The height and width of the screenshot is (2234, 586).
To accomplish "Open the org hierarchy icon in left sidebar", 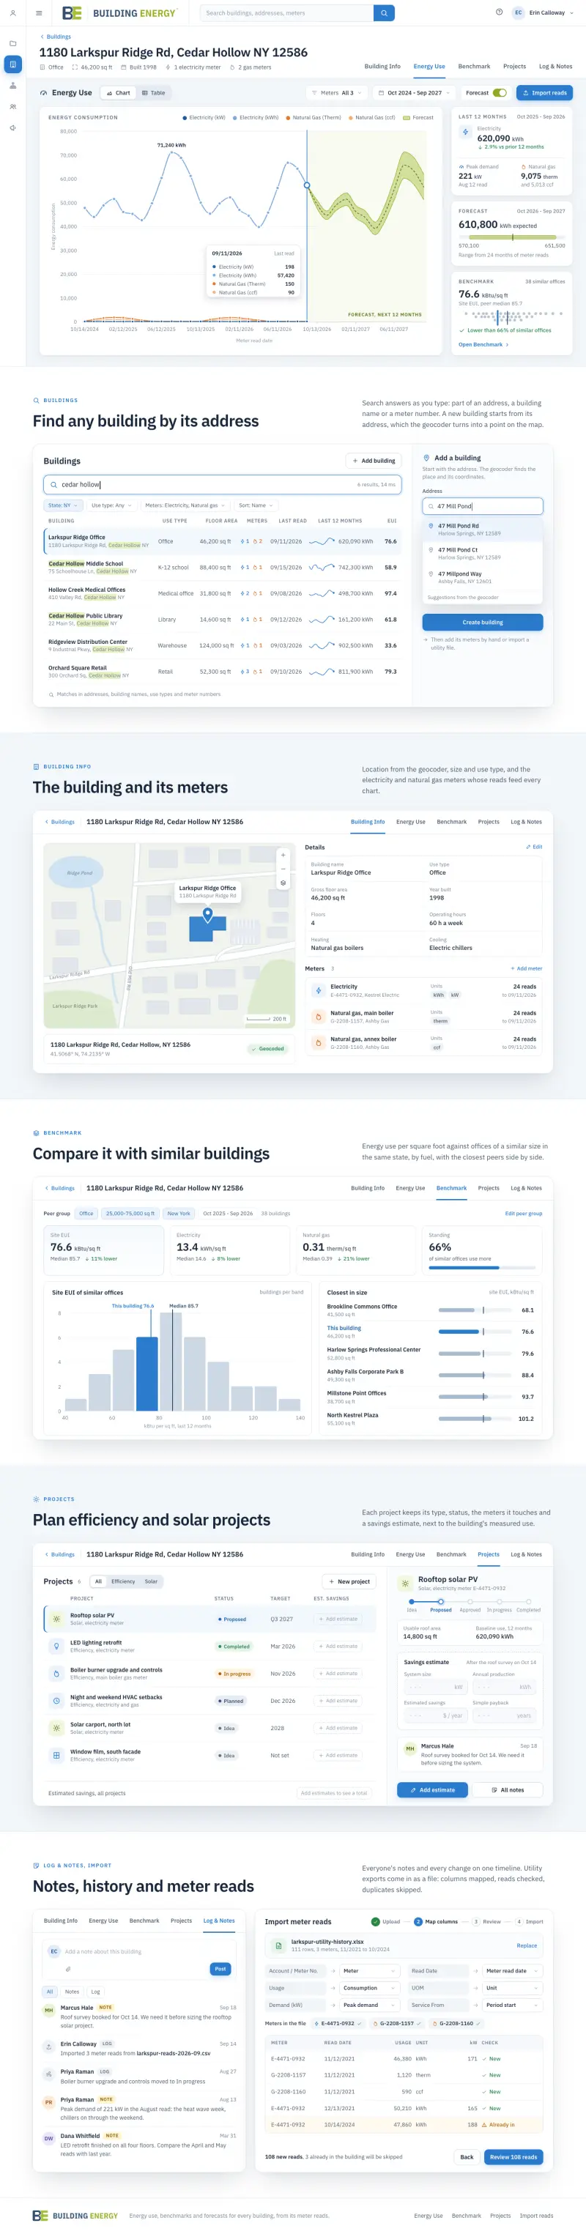I will (x=13, y=85).
